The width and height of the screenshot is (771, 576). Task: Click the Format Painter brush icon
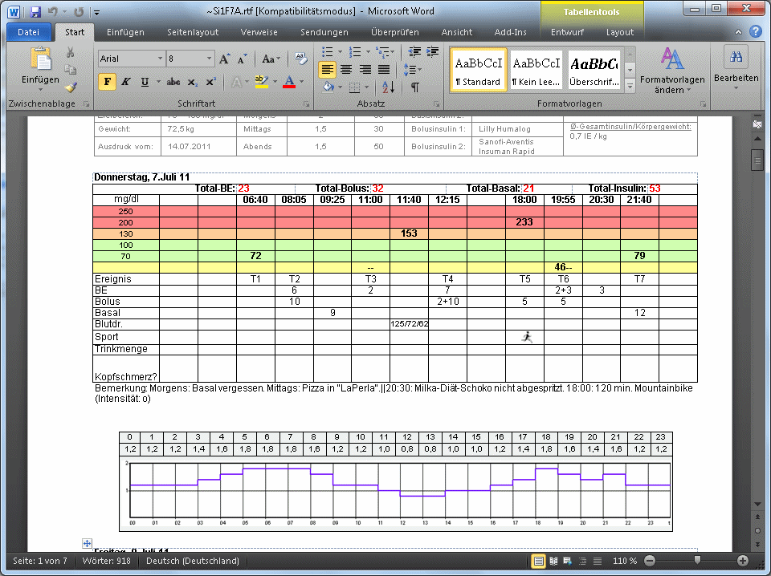[x=70, y=87]
